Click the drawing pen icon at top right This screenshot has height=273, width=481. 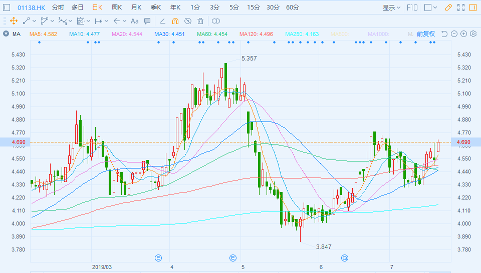pyautogui.click(x=448, y=7)
